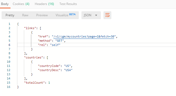
Task: Click line number 9 in gutter
Action: (x=9, y=57)
